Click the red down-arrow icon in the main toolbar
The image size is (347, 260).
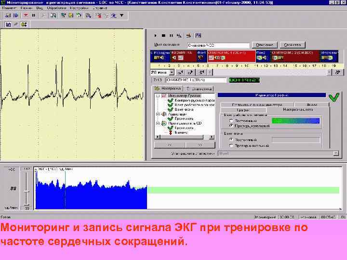pyautogui.click(x=26, y=15)
